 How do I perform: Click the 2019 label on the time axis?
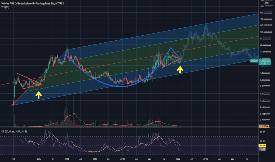point(95,159)
